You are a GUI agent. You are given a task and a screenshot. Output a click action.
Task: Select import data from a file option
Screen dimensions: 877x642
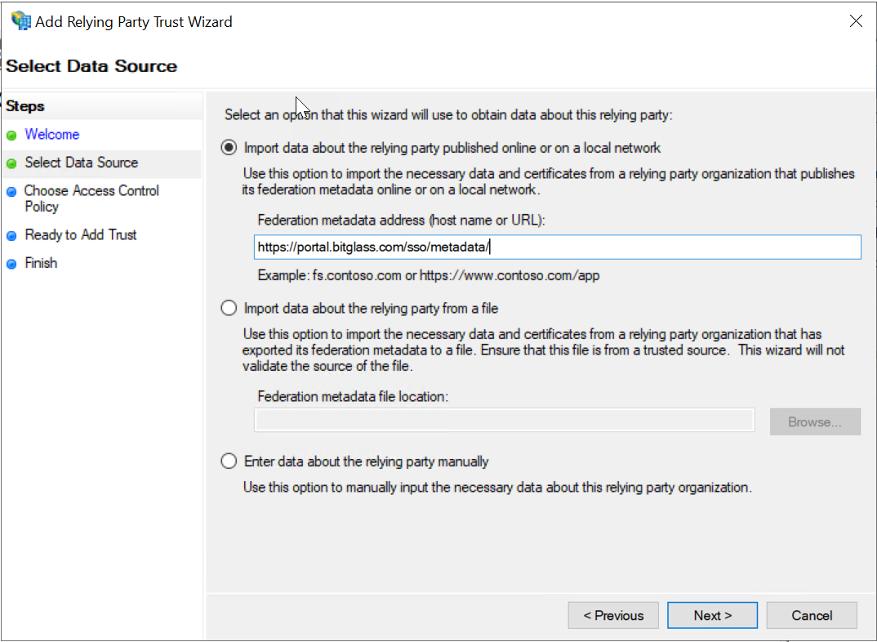coord(229,308)
